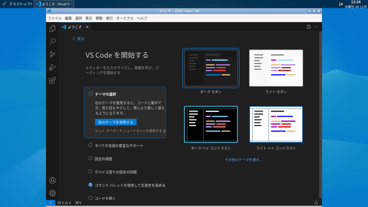Screen dimensions: 368x207
Task: Go back using the 戻る link
Action: (x=79, y=39)
